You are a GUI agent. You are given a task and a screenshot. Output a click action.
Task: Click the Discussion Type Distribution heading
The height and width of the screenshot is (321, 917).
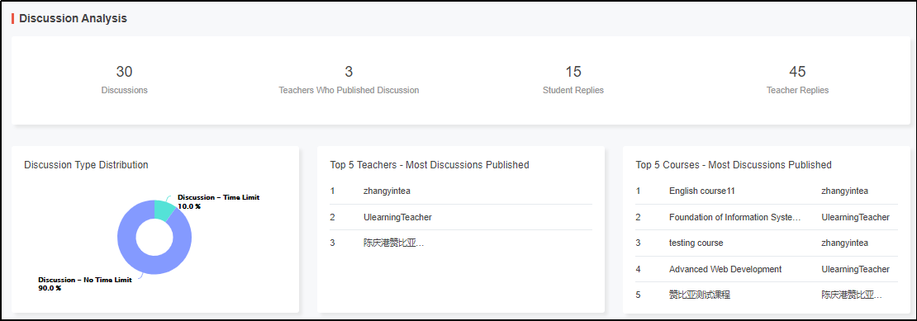(x=86, y=165)
